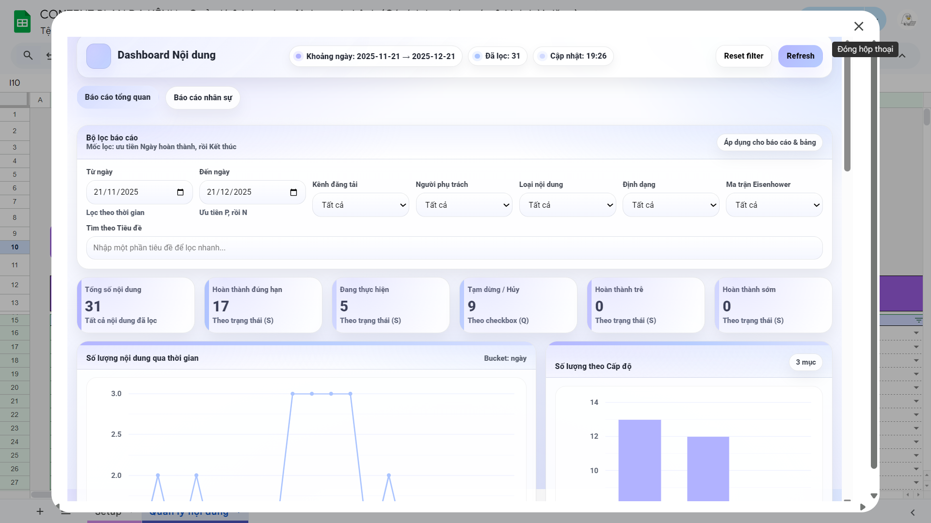Close the dialog with the X icon

858,27
